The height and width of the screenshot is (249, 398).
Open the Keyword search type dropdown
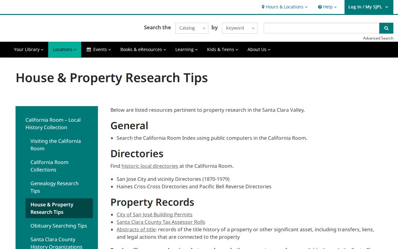240,28
